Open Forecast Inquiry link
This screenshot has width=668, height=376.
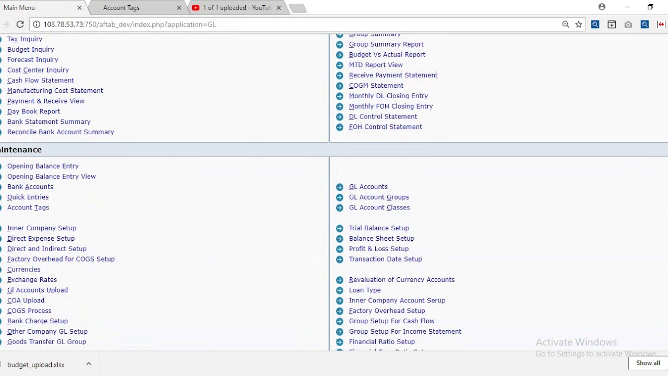point(33,60)
